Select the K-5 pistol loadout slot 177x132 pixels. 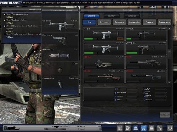click(x=60, y=40)
